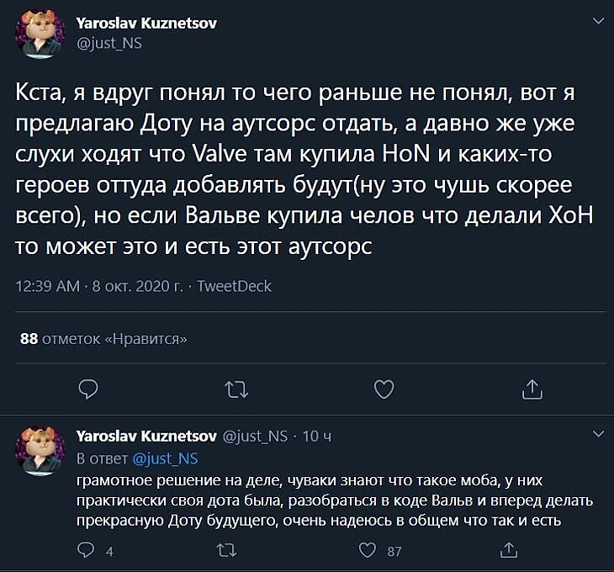Click the @just_NS handle under the top name

click(x=109, y=42)
